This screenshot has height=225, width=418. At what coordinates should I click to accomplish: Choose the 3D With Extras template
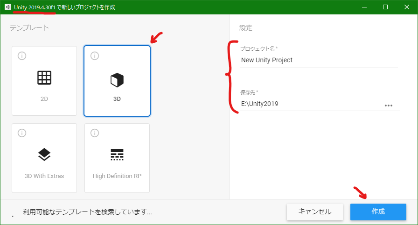[x=44, y=158]
